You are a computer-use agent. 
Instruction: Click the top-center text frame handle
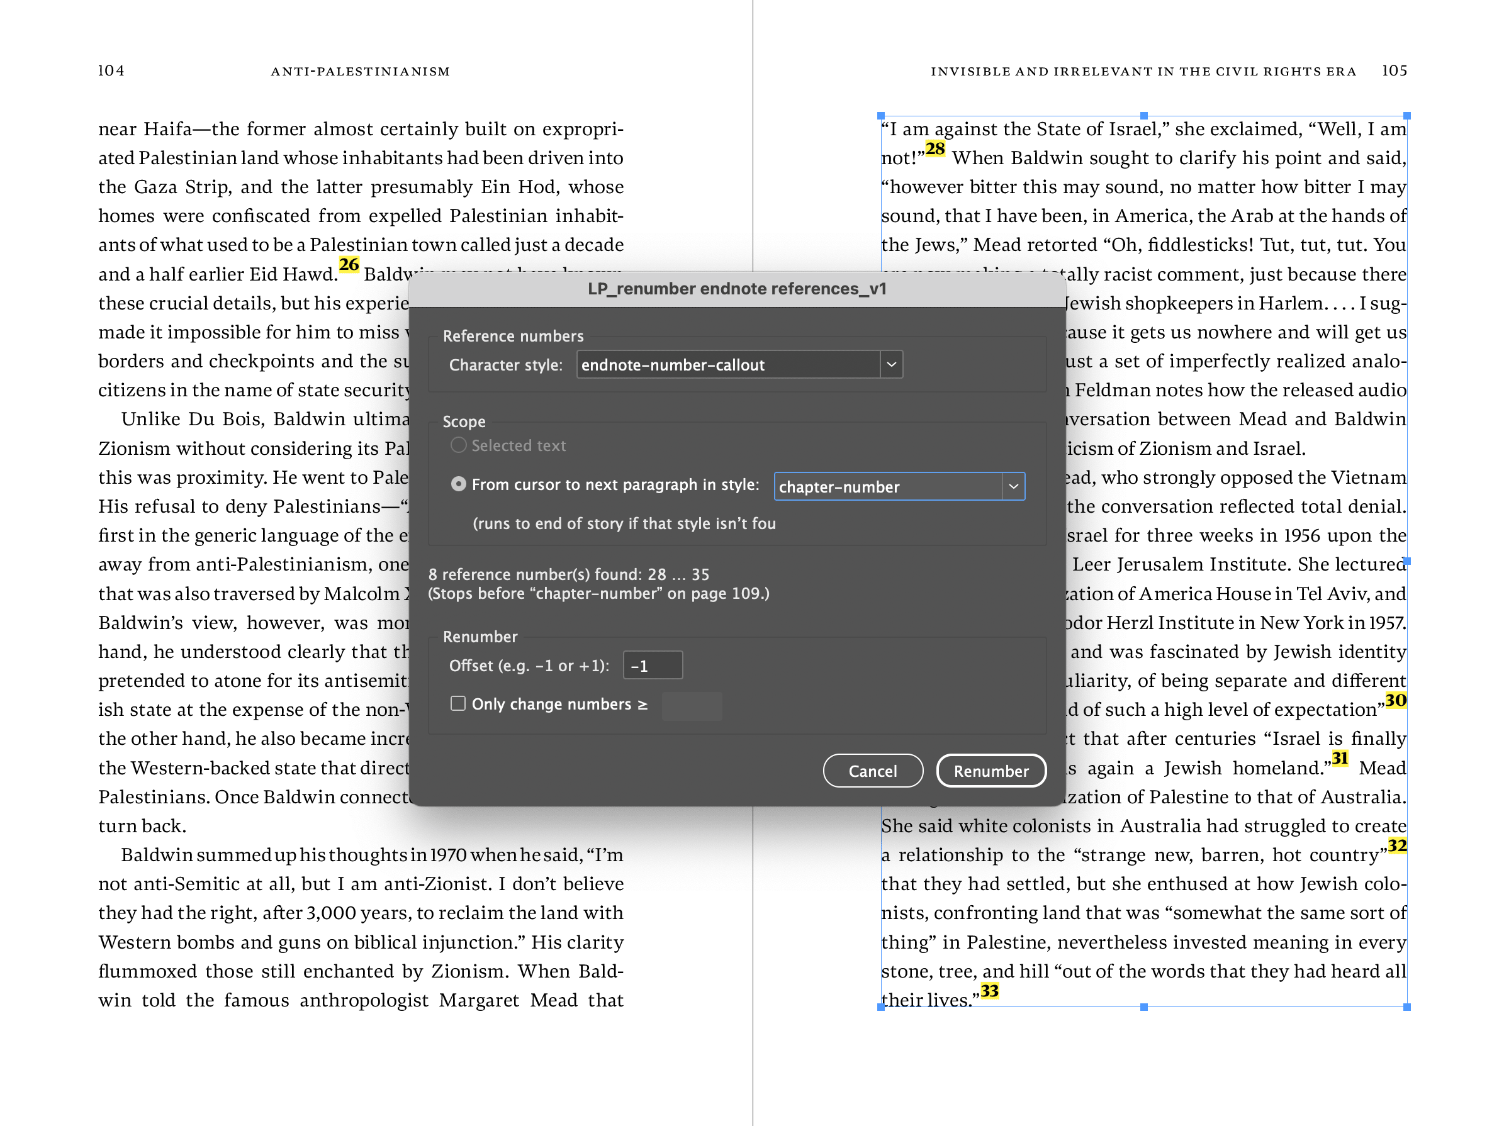pos(1143,116)
